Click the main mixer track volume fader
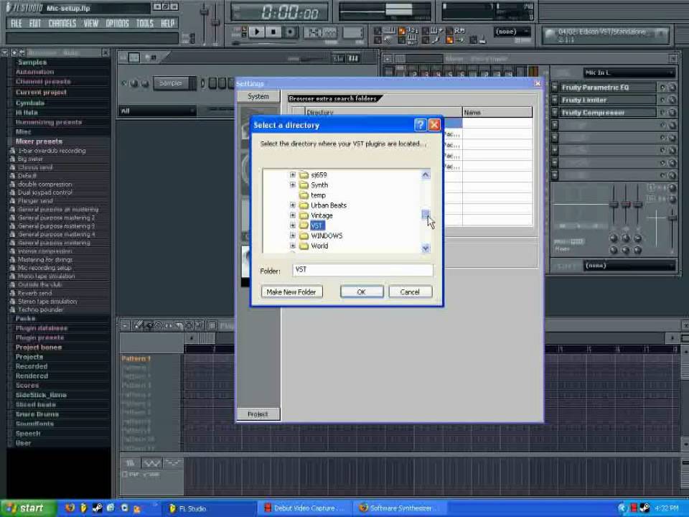689x517 pixels. coord(672,218)
